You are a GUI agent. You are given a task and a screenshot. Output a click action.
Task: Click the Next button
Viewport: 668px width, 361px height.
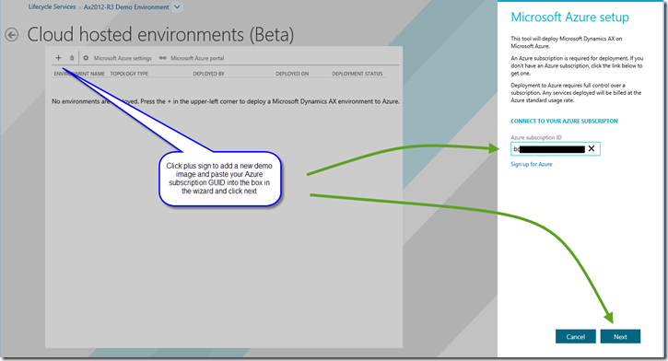620,336
